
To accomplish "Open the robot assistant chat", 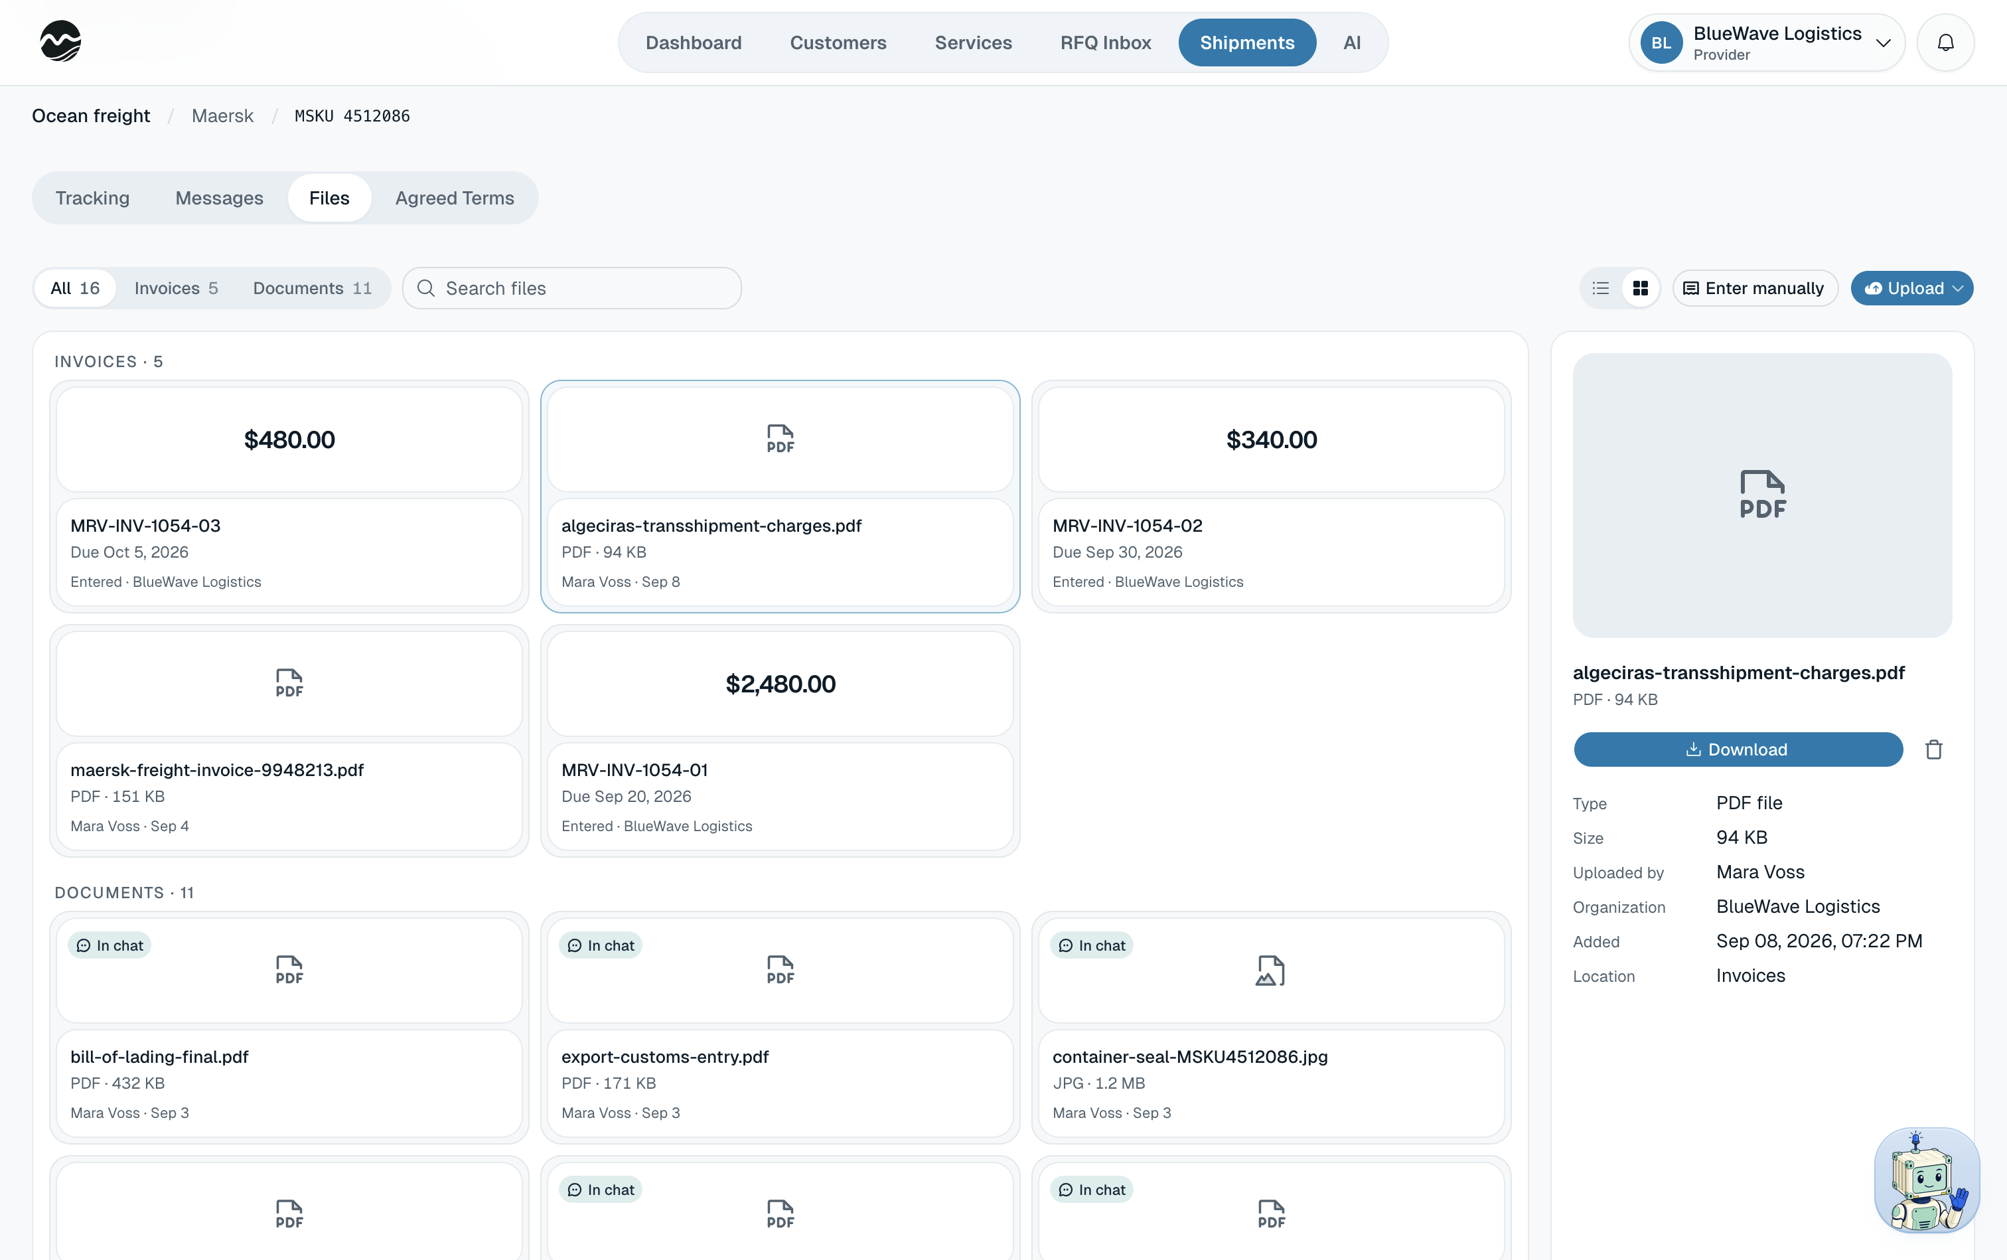I will 1926,1180.
